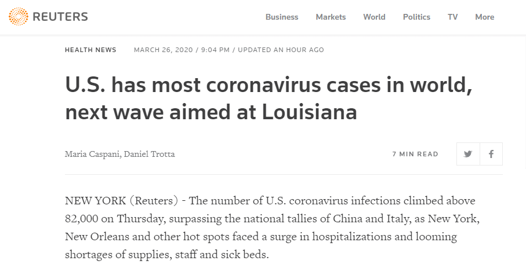Go to the Markets section
The image size is (526, 268).
point(331,17)
